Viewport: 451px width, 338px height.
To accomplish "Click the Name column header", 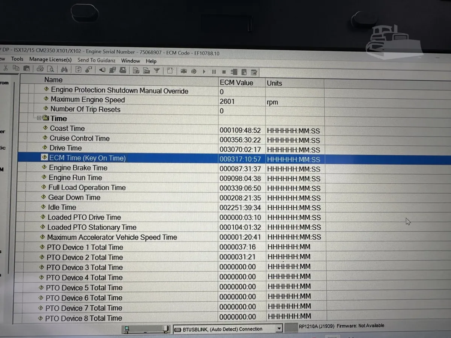I will coord(53,80).
